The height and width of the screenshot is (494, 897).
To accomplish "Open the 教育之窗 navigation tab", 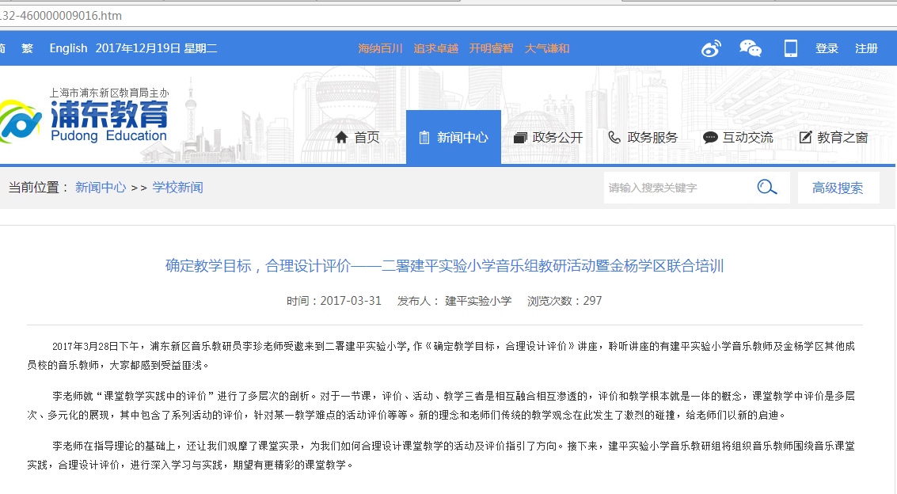I will [x=834, y=137].
